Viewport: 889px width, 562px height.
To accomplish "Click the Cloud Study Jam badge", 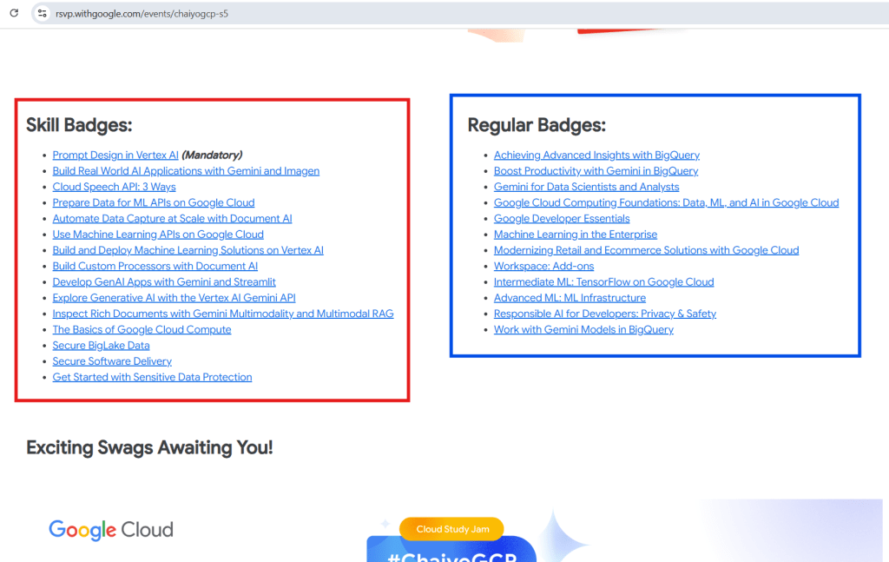I will tap(451, 529).
